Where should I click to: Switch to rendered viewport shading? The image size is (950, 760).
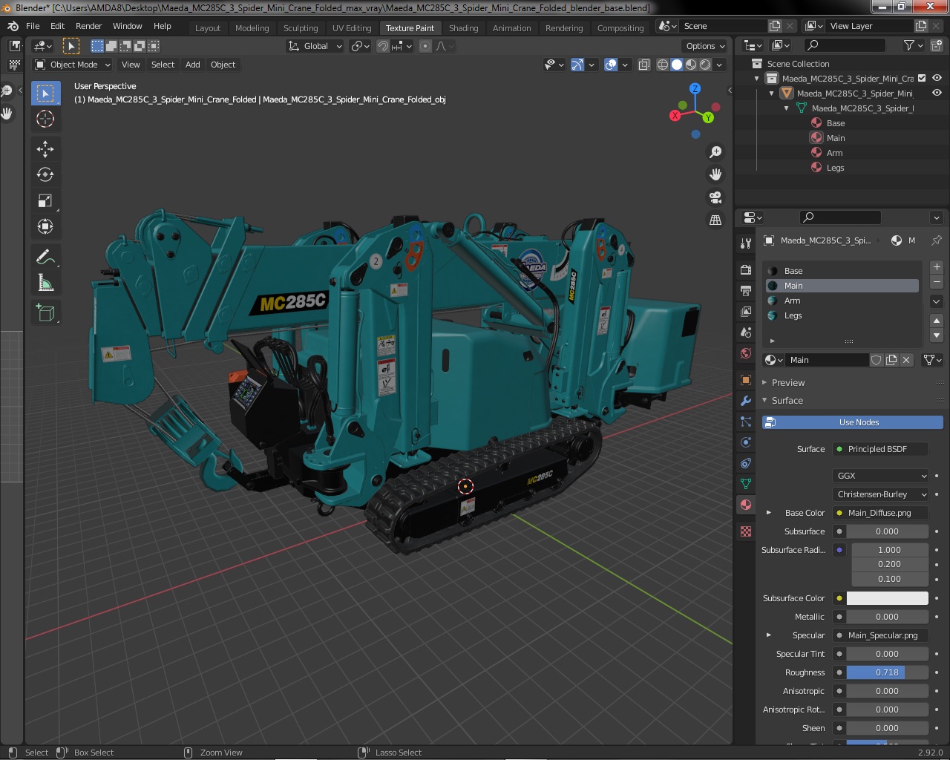(x=705, y=65)
